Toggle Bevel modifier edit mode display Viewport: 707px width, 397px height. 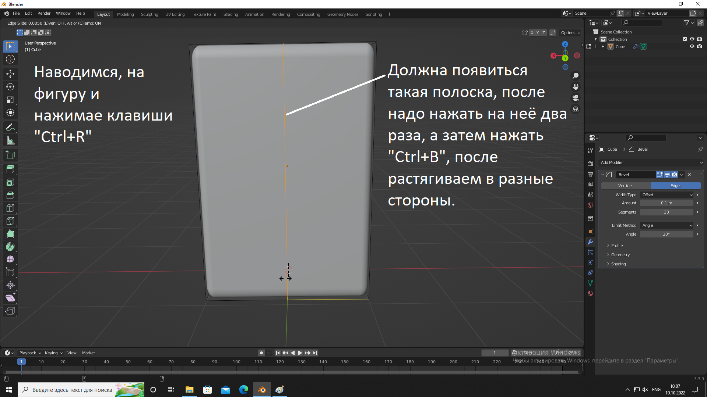660,175
